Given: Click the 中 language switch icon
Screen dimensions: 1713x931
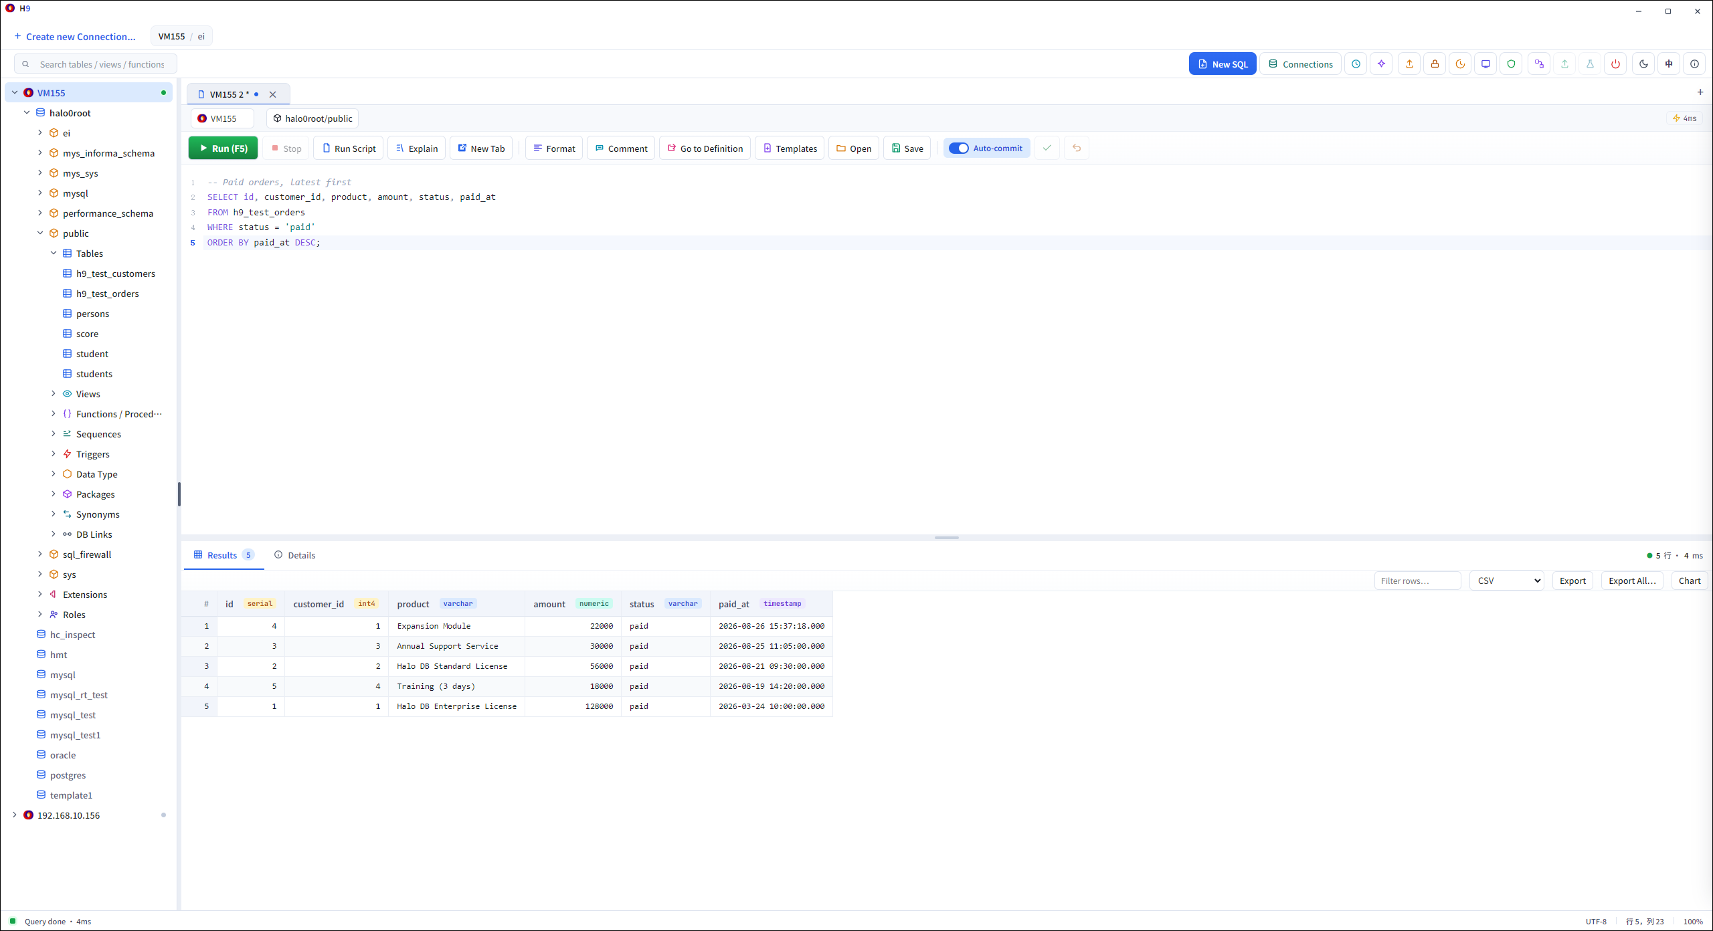Looking at the screenshot, I should (1669, 64).
